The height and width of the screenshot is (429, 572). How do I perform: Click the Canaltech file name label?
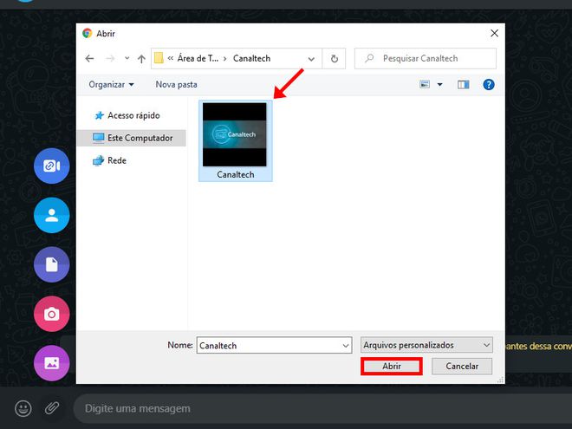coord(236,175)
